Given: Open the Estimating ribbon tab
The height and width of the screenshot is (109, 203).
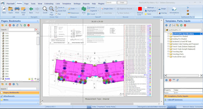Looking at the screenshot, I should pyautogui.click(x=49, y=4).
